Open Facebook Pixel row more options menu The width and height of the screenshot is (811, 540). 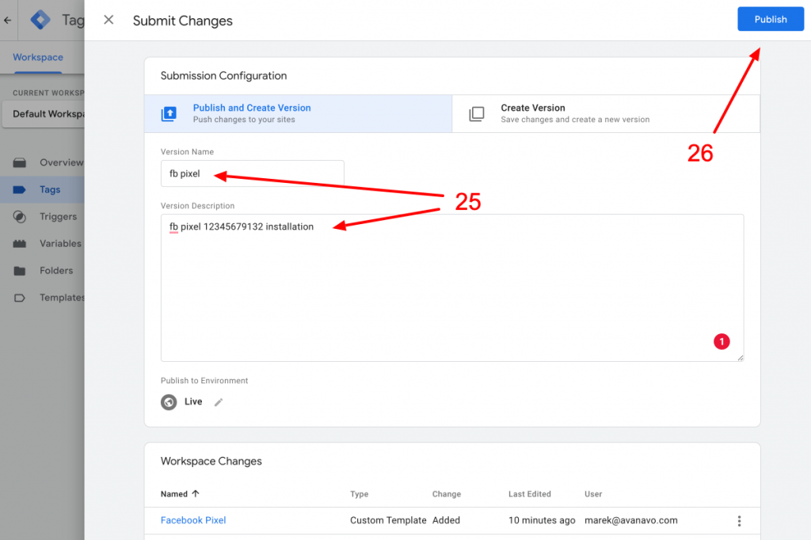click(x=739, y=521)
